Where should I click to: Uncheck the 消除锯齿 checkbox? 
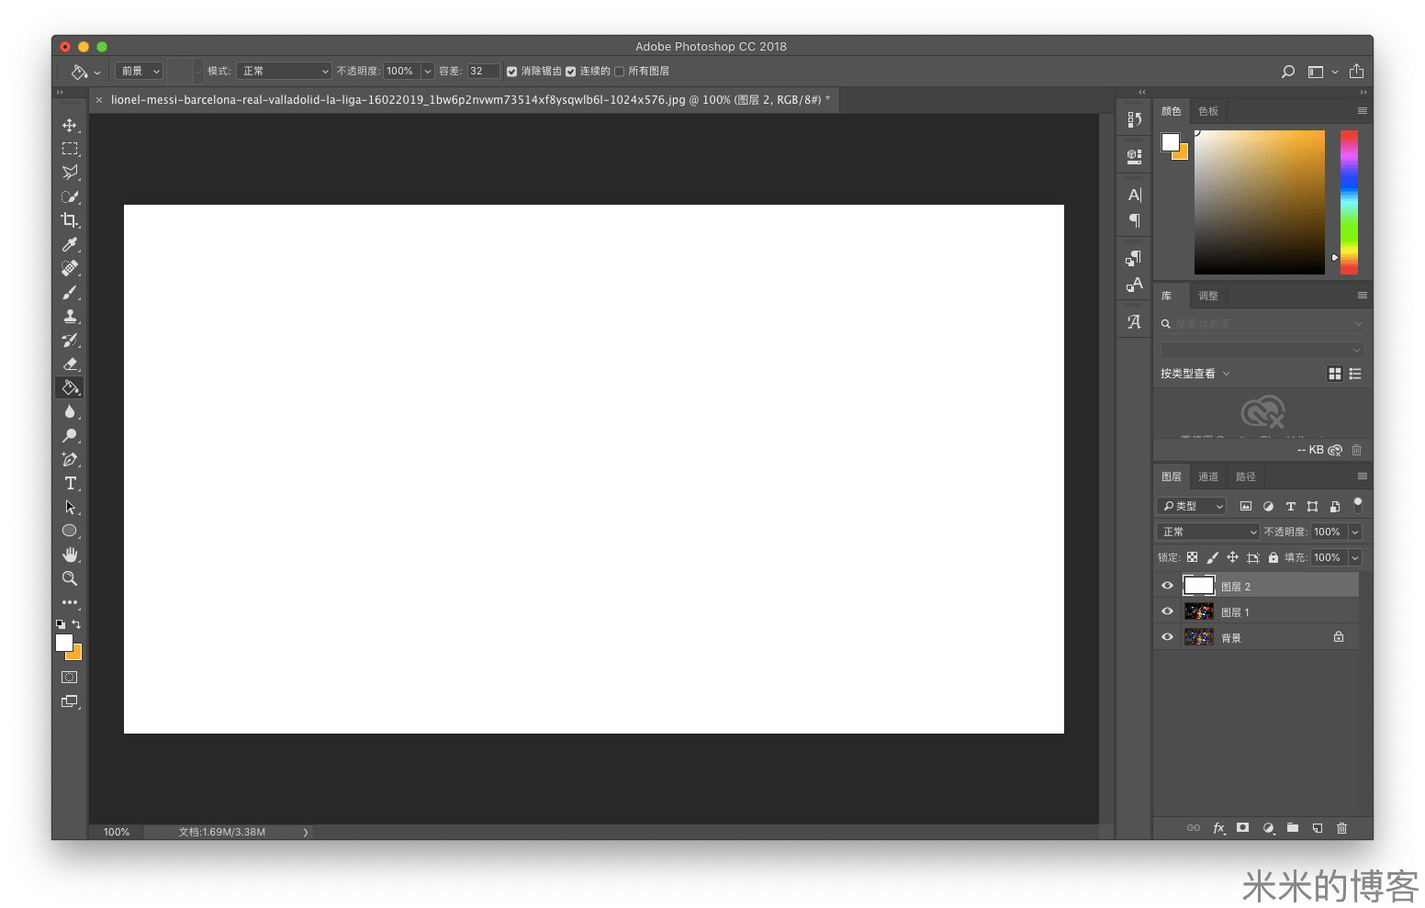[512, 72]
